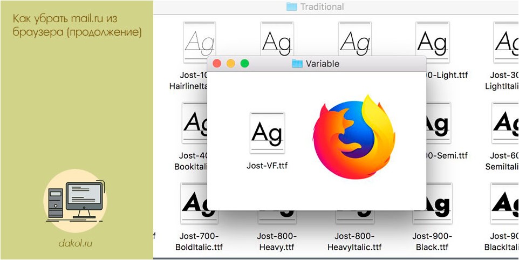Select the Semi.ttf font icon in Traditional
Screen dimensions: 519x260
click(438, 124)
